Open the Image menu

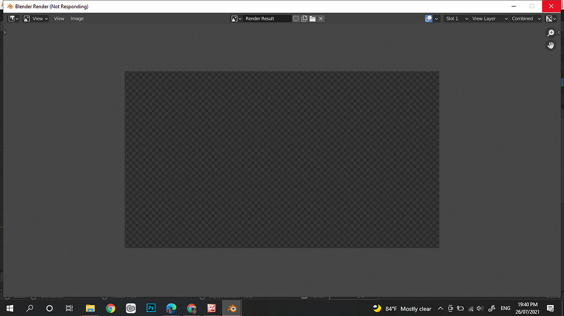(77, 19)
